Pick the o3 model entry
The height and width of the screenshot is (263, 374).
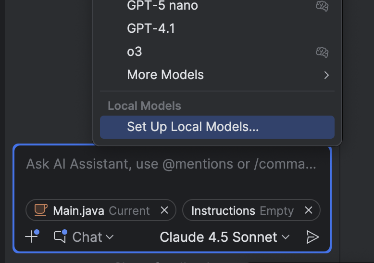[x=135, y=52]
